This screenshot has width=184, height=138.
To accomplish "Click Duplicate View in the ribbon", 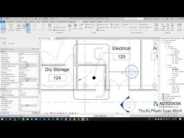I will click(103, 27).
